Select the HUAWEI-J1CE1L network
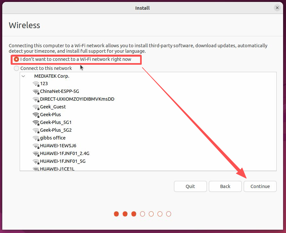 tap(57, 169)
